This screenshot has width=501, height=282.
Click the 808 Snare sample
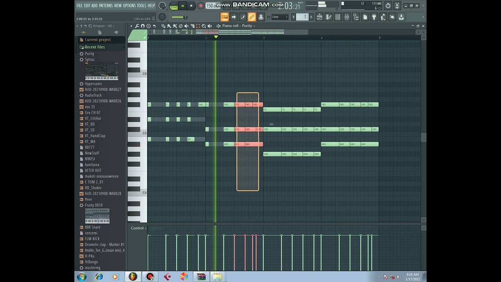[92, 227]
